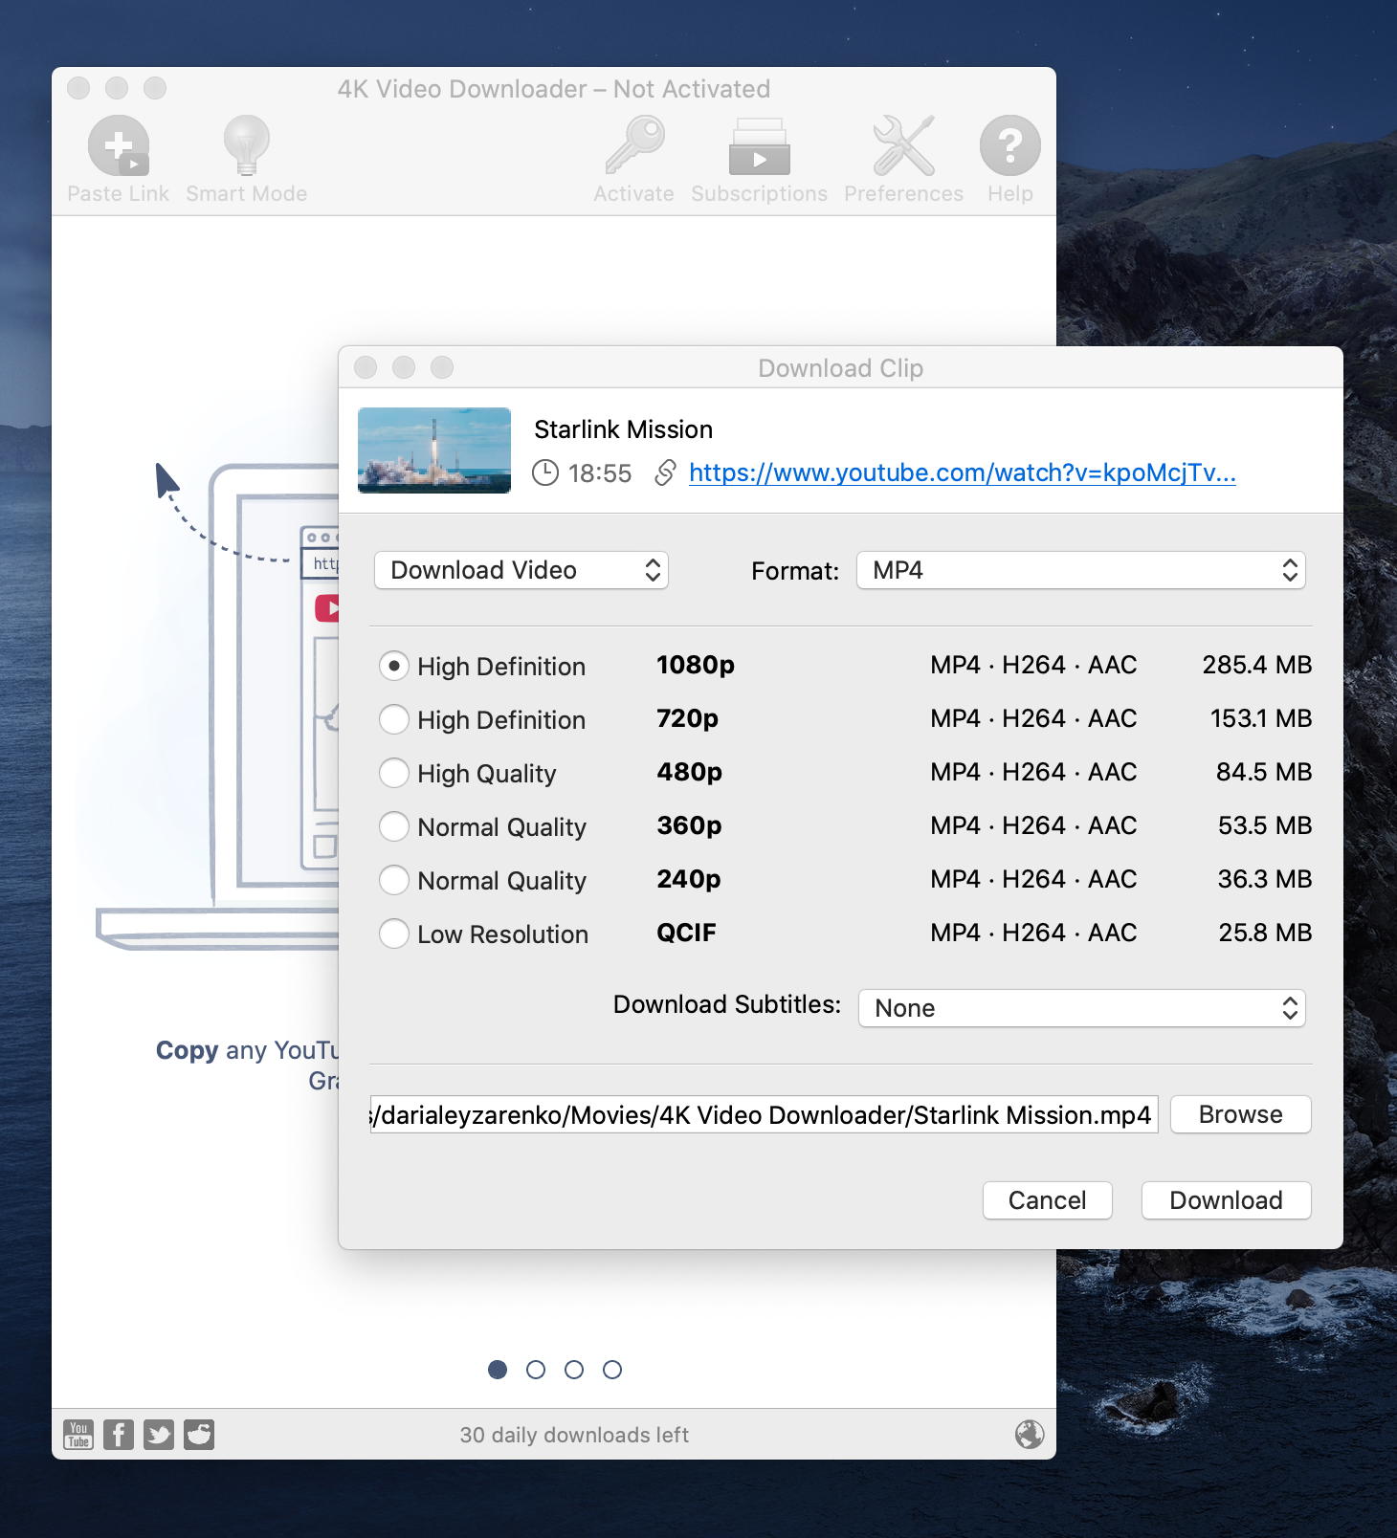
Task: Click the Starlink Mission title text
Action: [623, 429]
